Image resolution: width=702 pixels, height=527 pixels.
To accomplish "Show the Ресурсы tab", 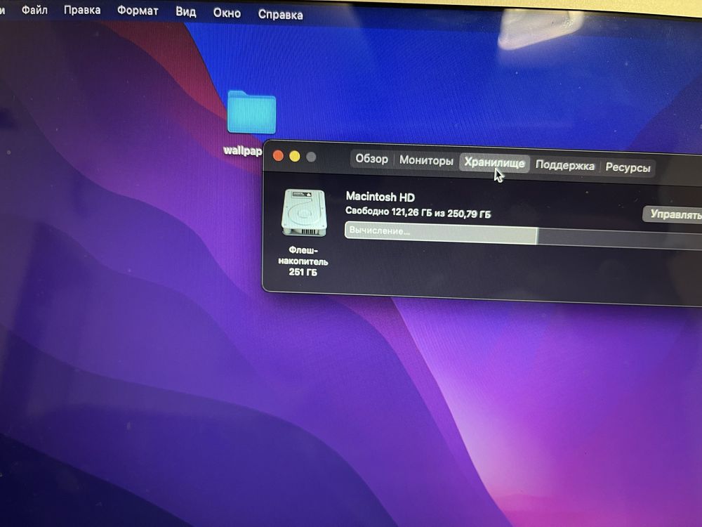I will coord(628,168).
